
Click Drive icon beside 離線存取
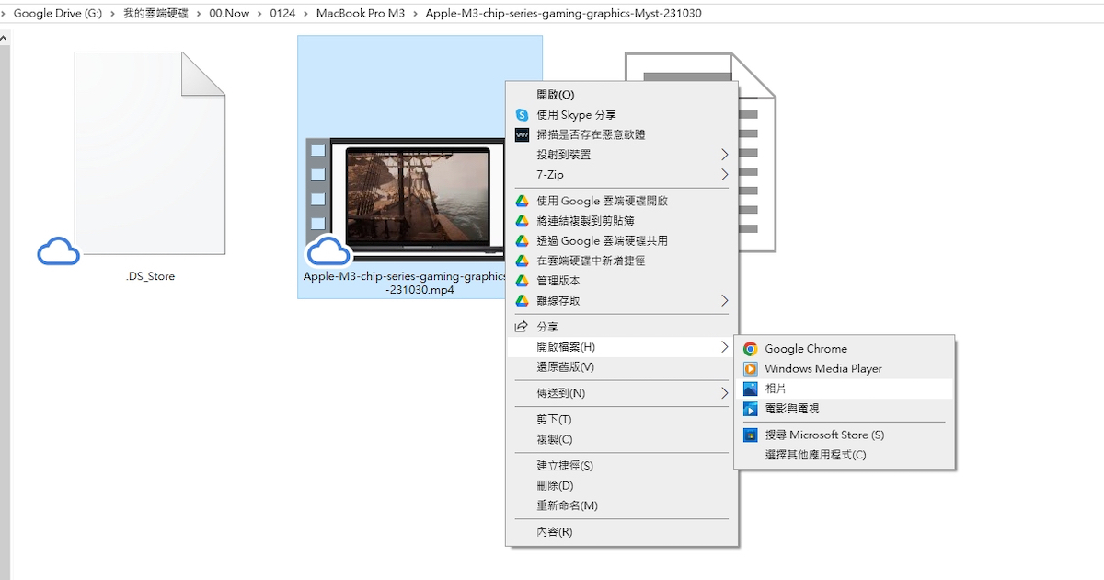point(522,301)
